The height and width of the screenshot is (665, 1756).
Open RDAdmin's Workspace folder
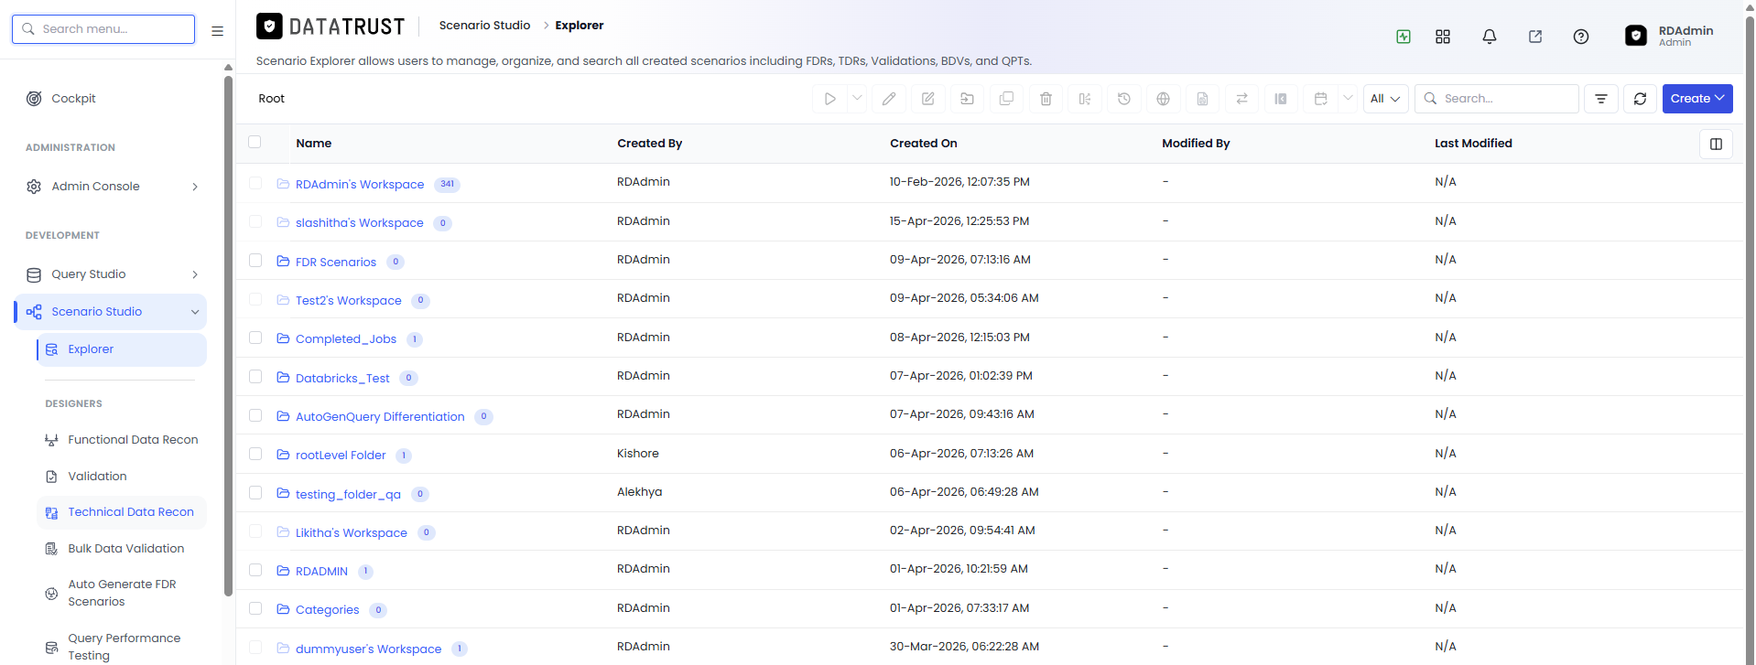(x=360, y=185)
